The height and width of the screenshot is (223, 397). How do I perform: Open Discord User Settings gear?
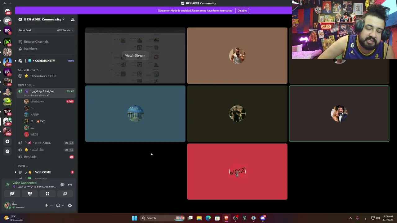click(70, 205)
